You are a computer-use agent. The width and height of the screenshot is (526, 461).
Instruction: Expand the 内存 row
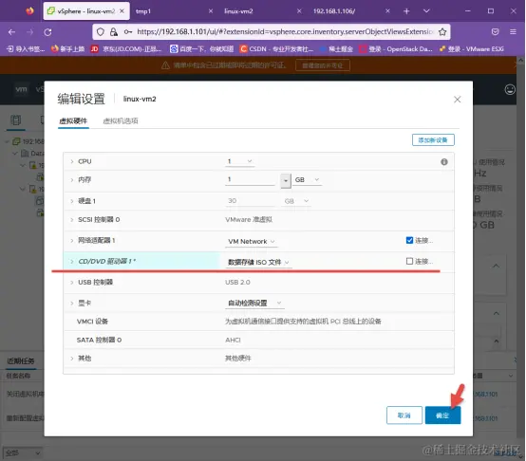pos(72,180)
